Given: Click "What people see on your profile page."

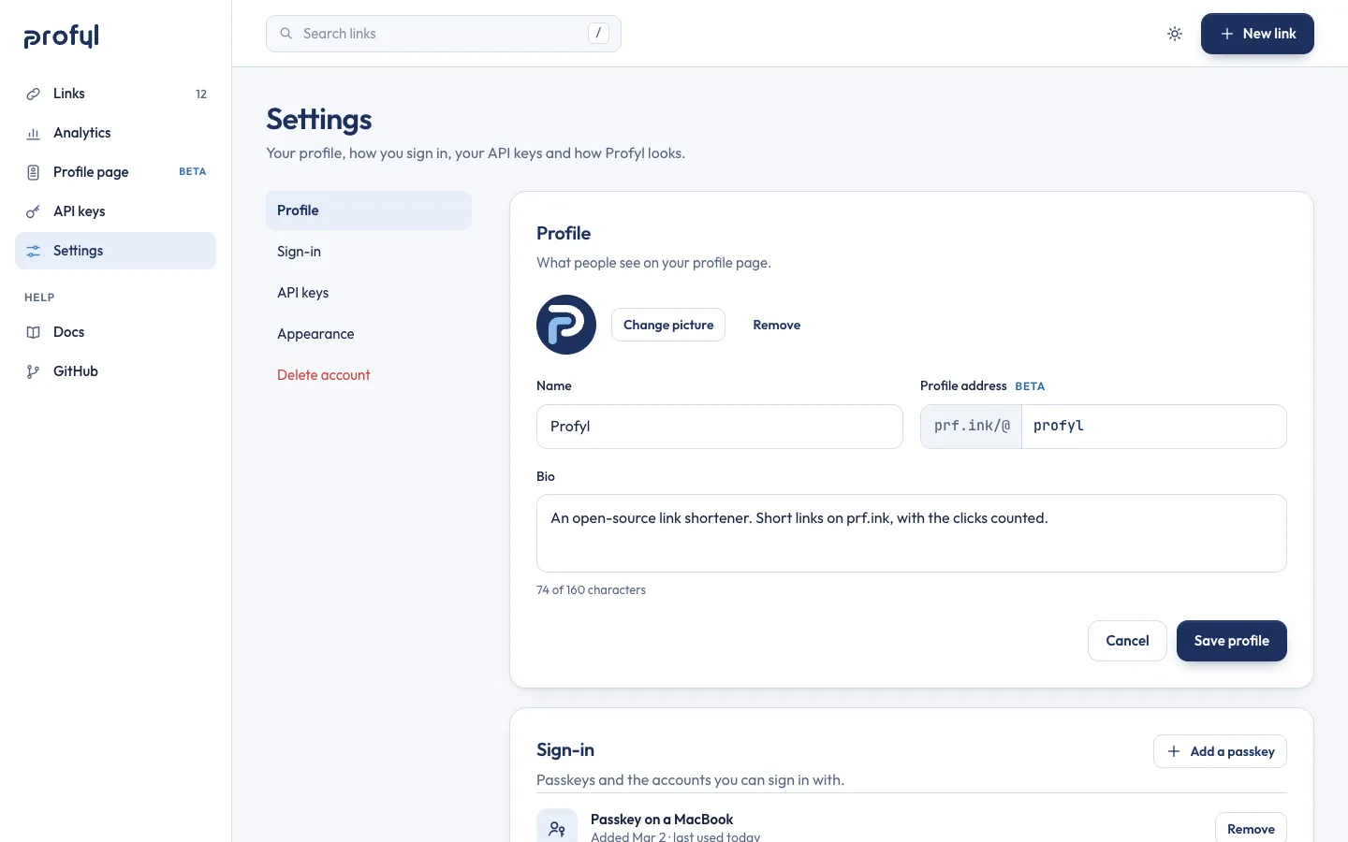Looking at the screenshot, I should [x=653, y=263].
